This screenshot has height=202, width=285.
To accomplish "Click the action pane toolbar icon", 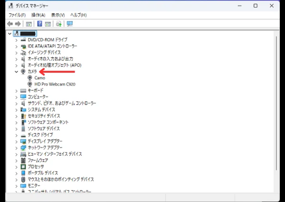I will [48, 24].
